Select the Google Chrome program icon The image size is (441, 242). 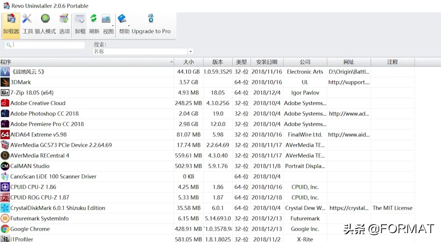pyautogui.click(x=5, y=229)
